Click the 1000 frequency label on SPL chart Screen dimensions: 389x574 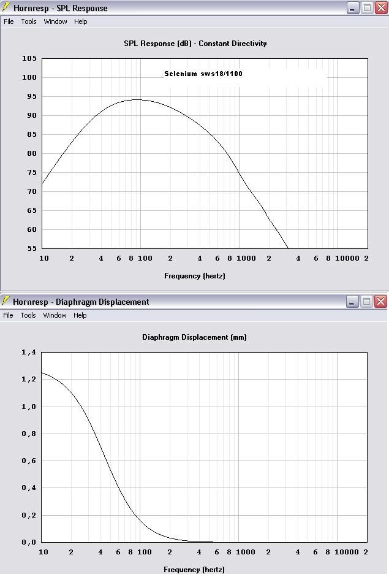(246, 258)
